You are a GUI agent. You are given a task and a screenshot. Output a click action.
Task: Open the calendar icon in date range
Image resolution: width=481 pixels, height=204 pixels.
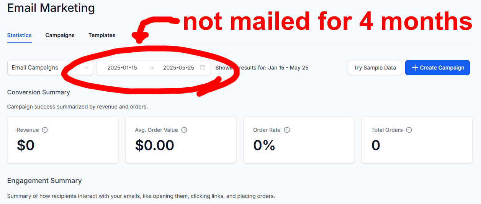click(x=203, y=68)
